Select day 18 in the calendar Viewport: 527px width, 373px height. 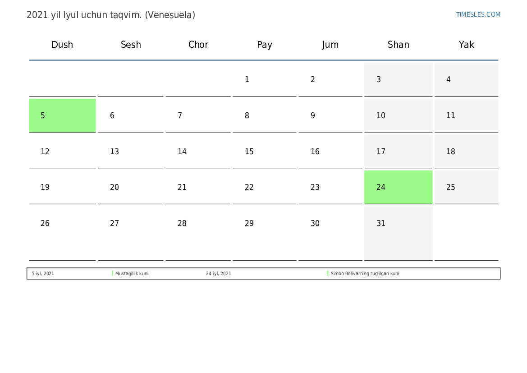[466, 152]
